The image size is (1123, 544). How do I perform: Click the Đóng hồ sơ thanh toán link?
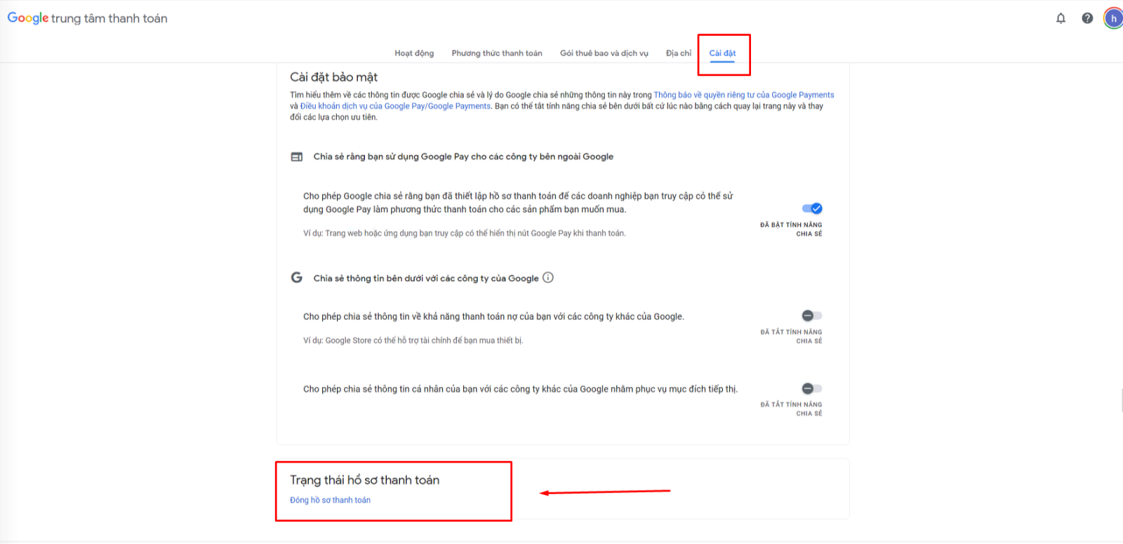[330, 500]
